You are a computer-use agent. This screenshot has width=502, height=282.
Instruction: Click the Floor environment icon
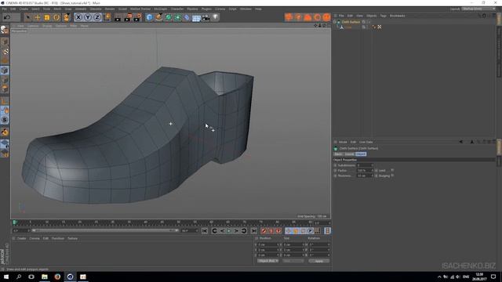[x=196, y=17]
